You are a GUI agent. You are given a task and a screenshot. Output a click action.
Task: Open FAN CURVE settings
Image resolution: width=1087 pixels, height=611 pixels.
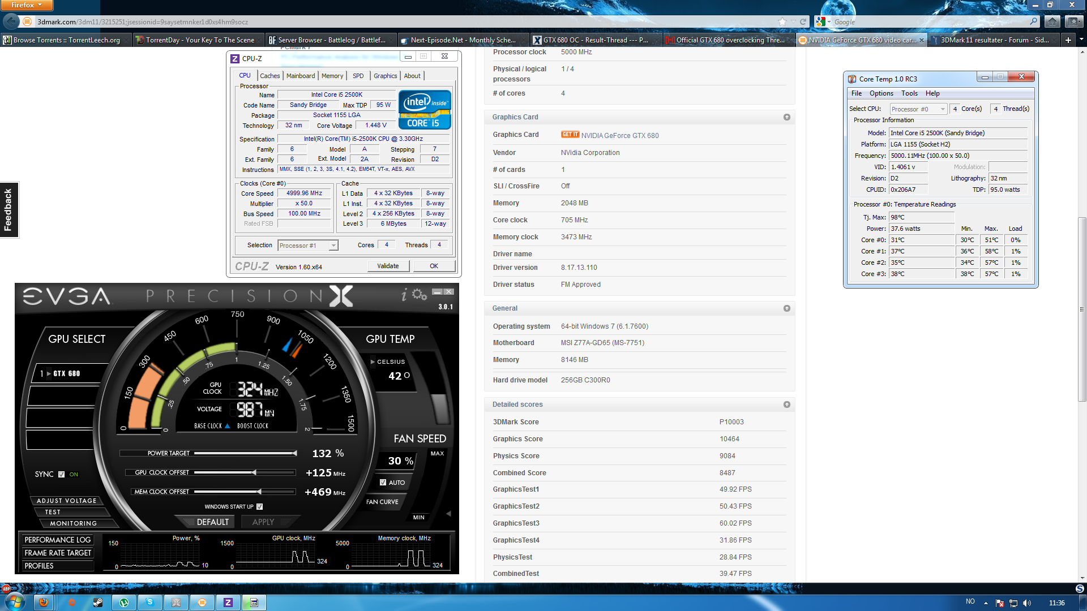(x=382, y=502)
